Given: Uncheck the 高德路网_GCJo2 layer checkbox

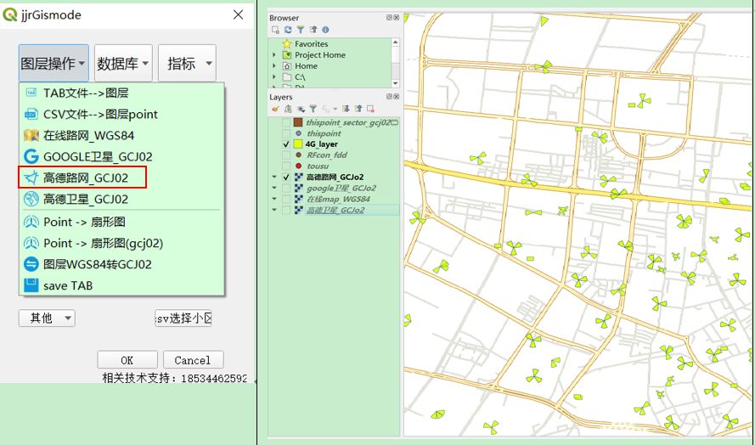Looking at the screenshot, I should pos(286,177).
